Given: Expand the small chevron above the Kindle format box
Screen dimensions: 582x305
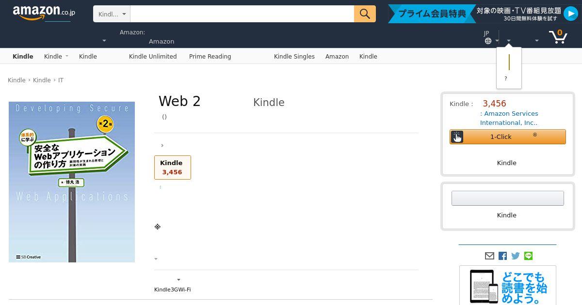Looking at the screenshot, I should click(162, 145).
